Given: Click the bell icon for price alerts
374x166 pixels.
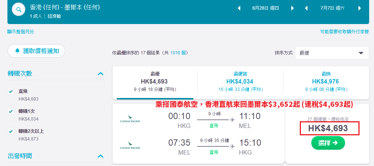Looking at the screenshot, I should 17,51.
